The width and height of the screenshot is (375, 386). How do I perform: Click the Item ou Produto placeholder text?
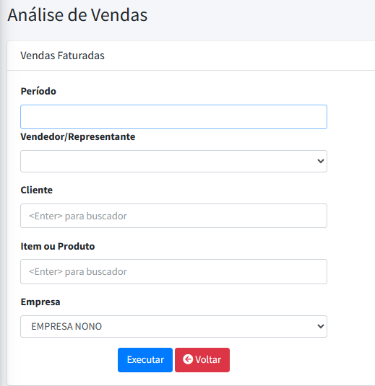[78, 271]
